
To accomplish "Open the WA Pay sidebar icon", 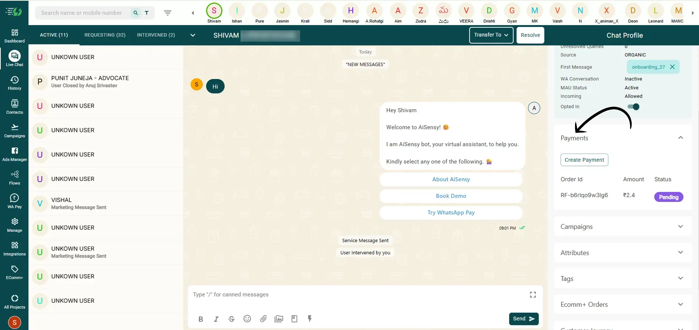I will pos(14,201).
